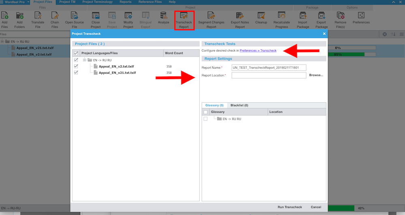
Task: Open the Preferences > Transcheck link
Action: [258, 51]
